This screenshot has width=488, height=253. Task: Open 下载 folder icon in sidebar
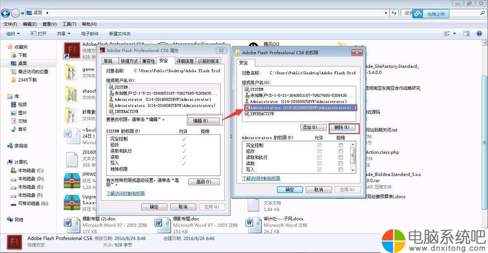(13, 55)
